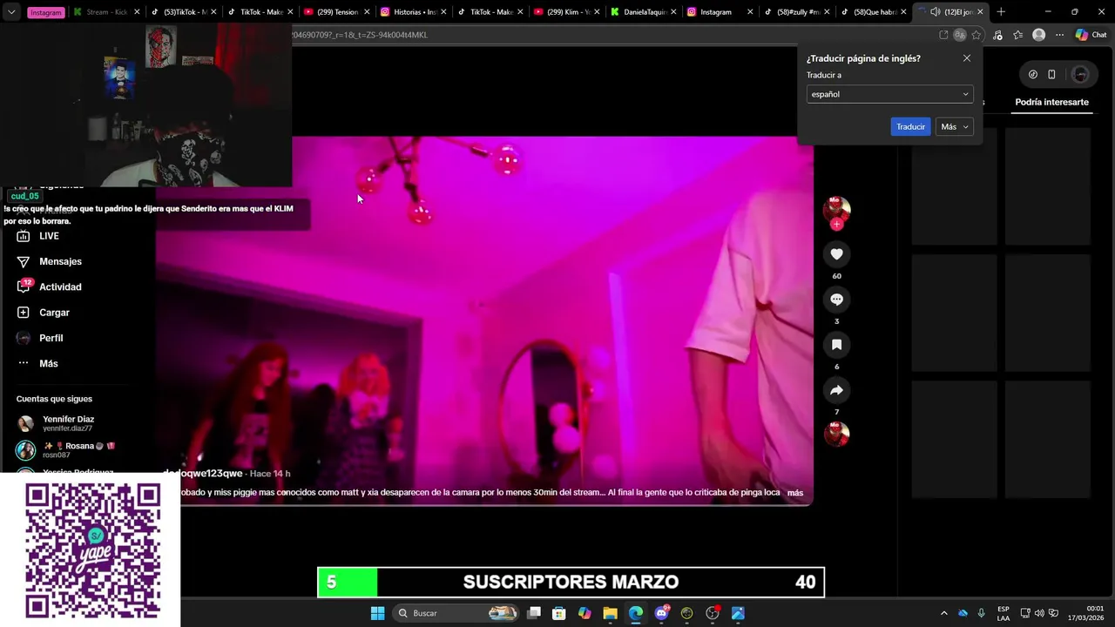Open the español language dropdown
Viewport: 1115px width, 627px height.
coord(889,94)
